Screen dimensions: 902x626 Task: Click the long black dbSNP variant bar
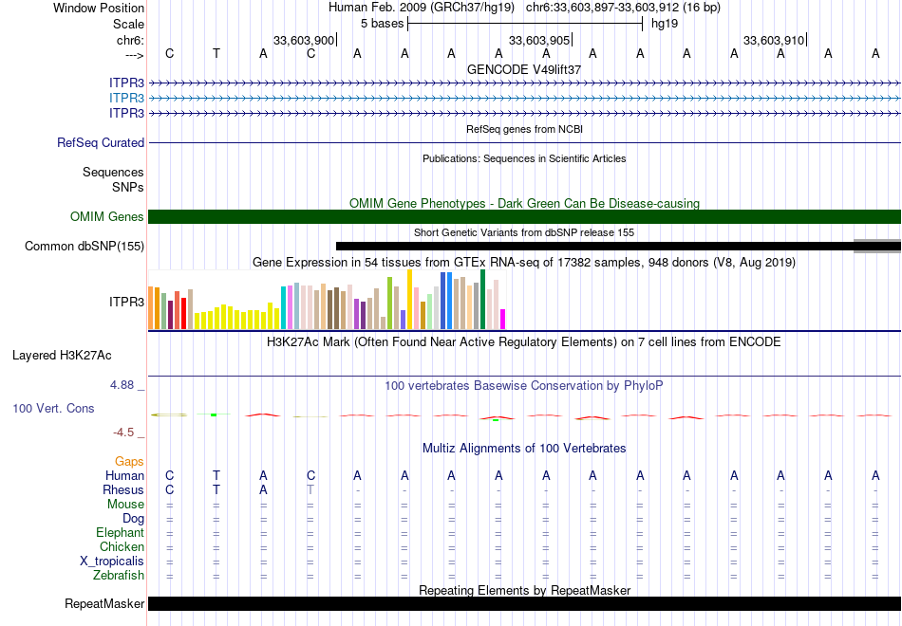click(593, 246)
